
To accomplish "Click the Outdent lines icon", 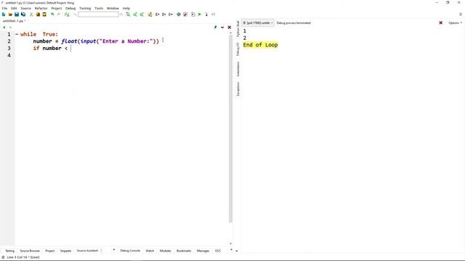I will [x=164, y=14].
